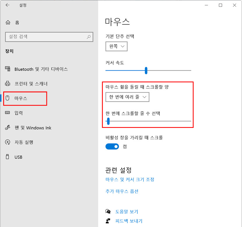
Task: Open 마우스 및 커서 크기 조정 link
Action: [x=130, y=179]
